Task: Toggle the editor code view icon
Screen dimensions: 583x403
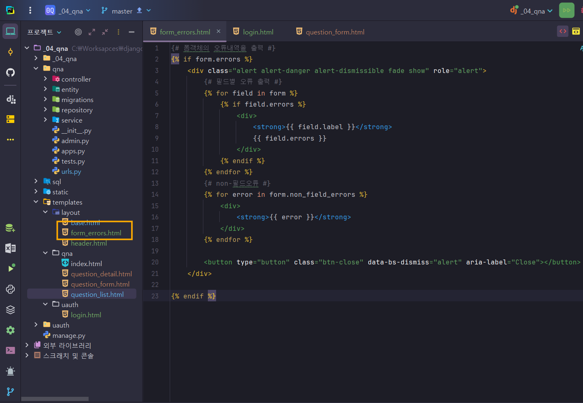Action: tap(563, 31)
